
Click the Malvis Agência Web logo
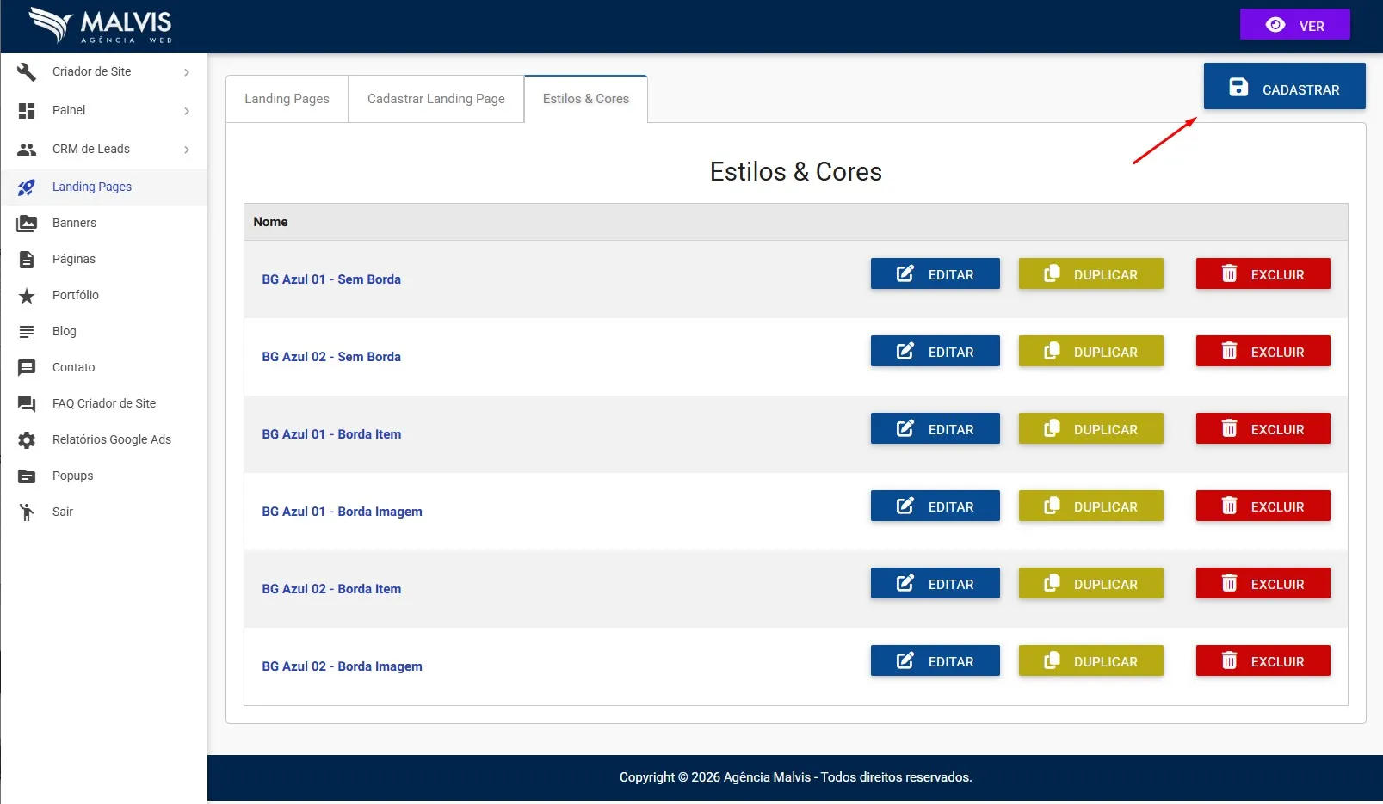pos(100,26)
